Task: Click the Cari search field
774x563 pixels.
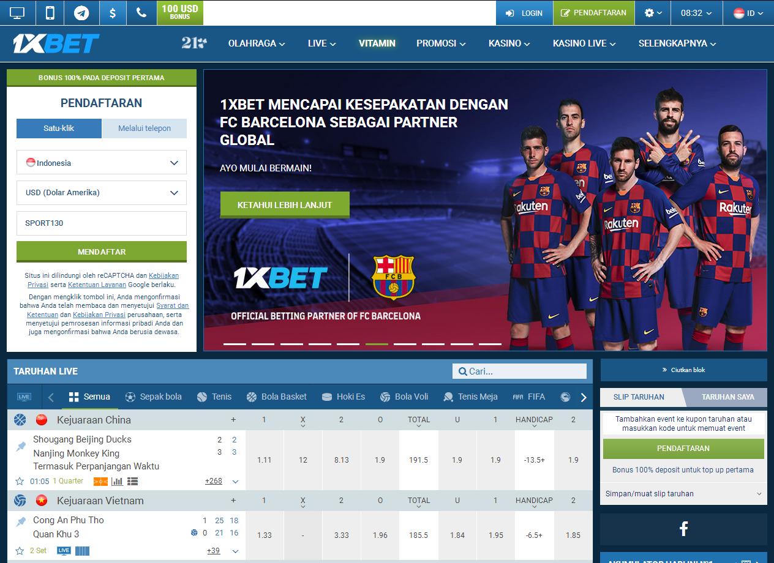Action: pyautogui.click(x=519, y=371)
